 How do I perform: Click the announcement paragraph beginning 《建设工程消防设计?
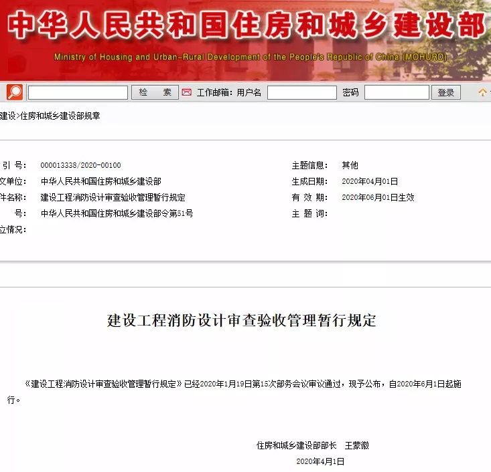pos(234,392)
